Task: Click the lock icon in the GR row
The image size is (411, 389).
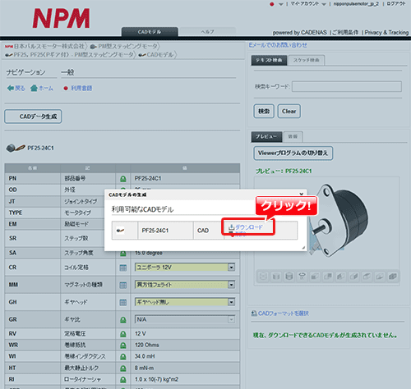Action: [123, 319]
